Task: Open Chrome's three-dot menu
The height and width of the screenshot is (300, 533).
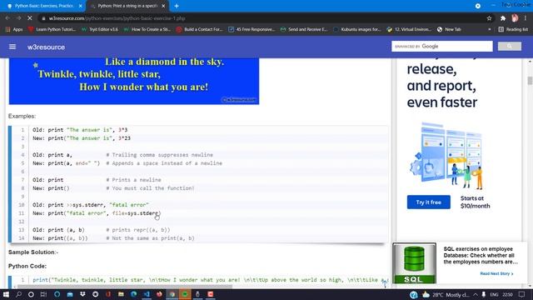Action: [526, 18]
